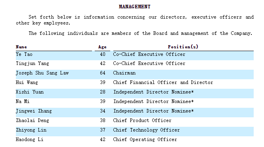Select Chief Technology Officer position
The width and height of the screenshot is (264, 147).
(x=146, y=130)
